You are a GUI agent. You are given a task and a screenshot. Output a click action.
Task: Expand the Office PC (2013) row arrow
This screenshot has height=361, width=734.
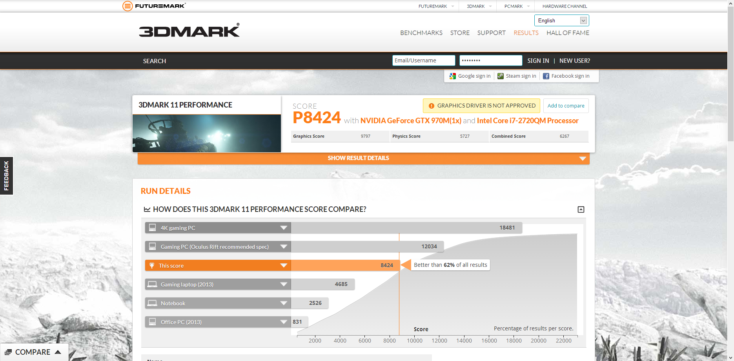point(284,322)
